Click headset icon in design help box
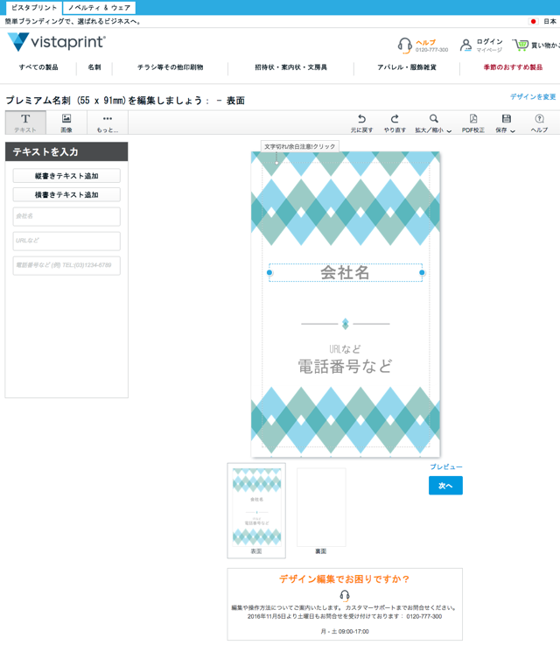The height and width of the screenshot is (666, 560). pyautogui.click(x=345, y=595)
